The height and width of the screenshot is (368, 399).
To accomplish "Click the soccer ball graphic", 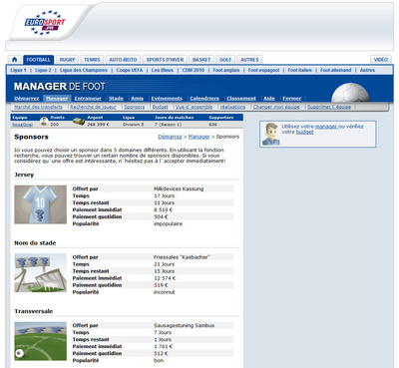I will coord(350,93).
